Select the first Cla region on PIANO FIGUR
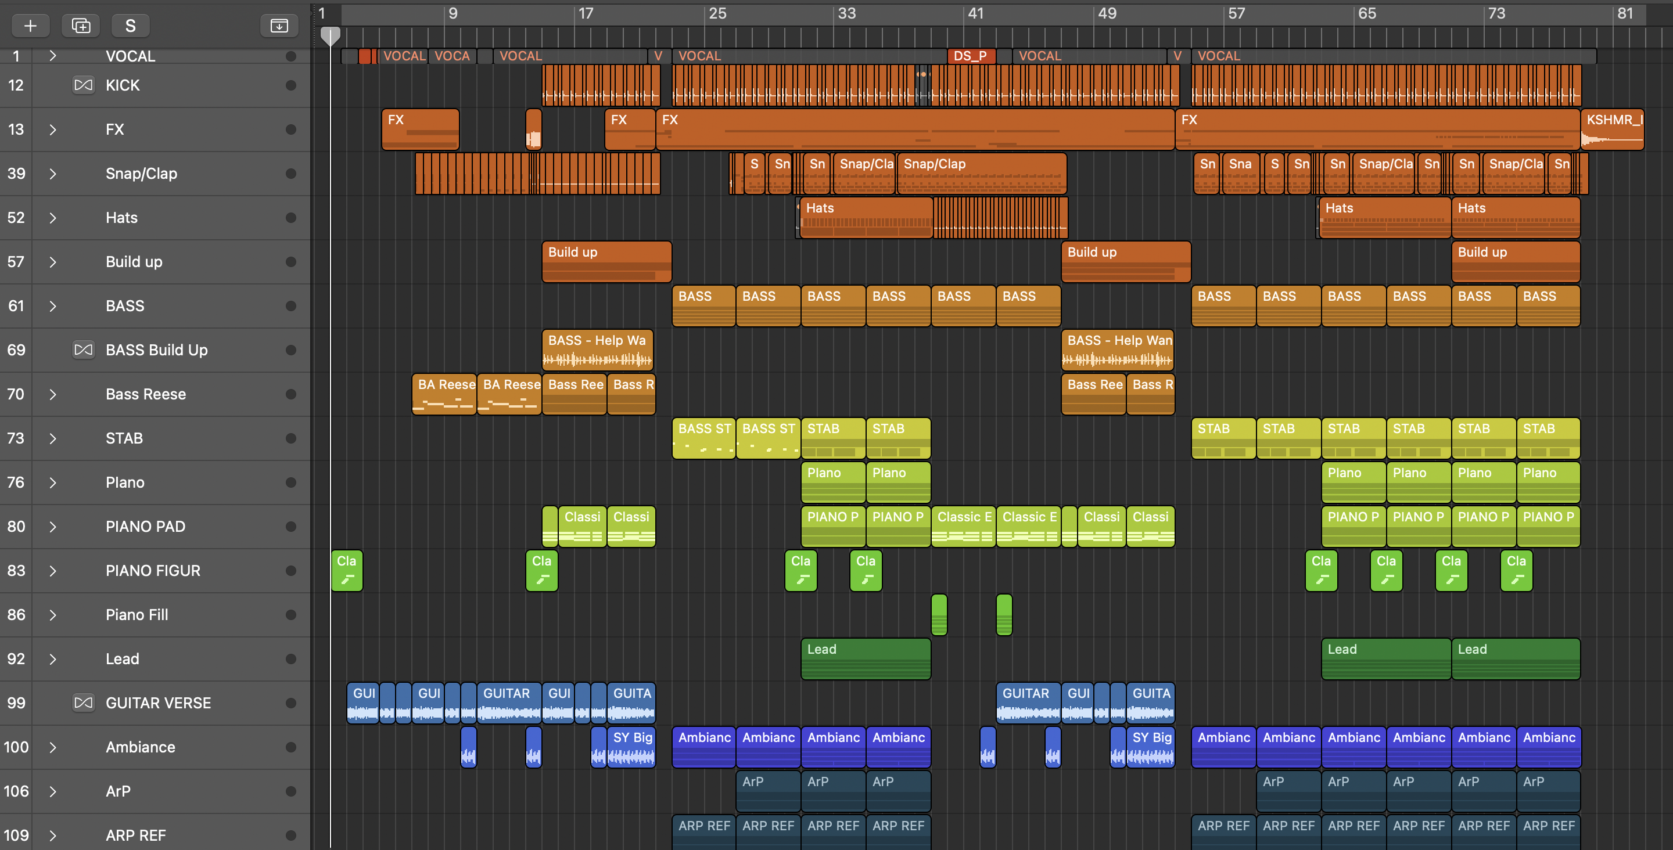This screenshot has height=850, width=1673. (x=347, y=571)
